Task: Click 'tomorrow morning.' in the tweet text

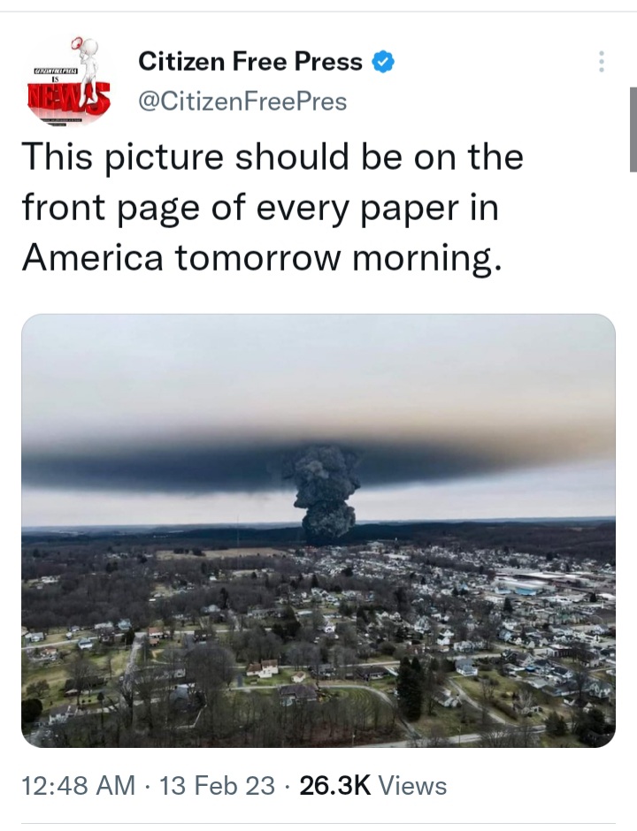Action: [x=338, y=258]
